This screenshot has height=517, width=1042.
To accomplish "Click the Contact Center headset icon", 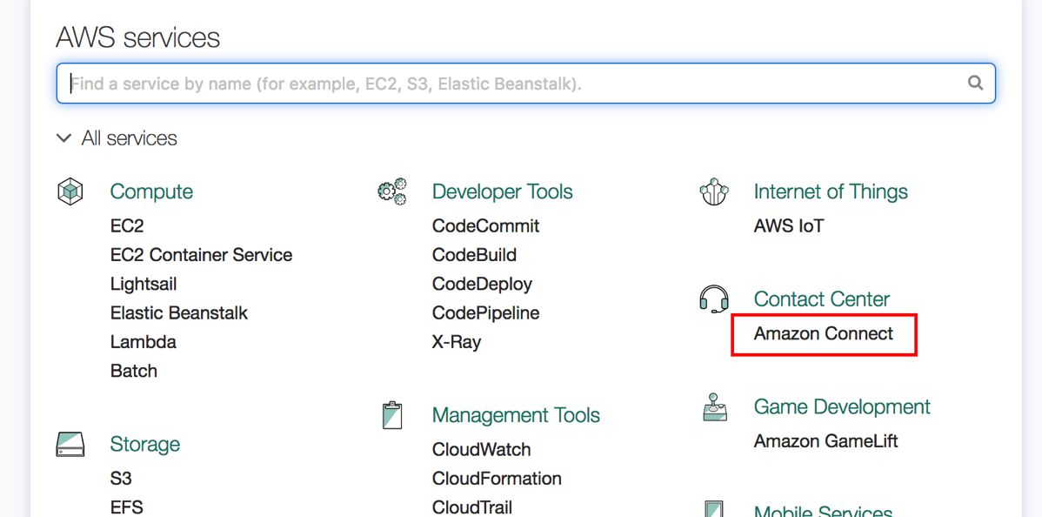I will point(714,299).
